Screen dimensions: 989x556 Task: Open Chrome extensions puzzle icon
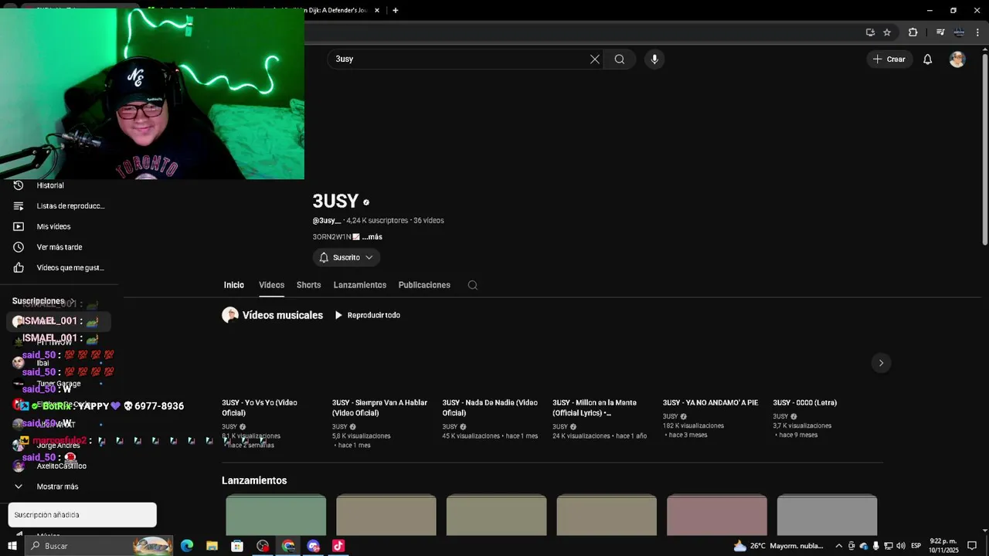tap(913, 32)
